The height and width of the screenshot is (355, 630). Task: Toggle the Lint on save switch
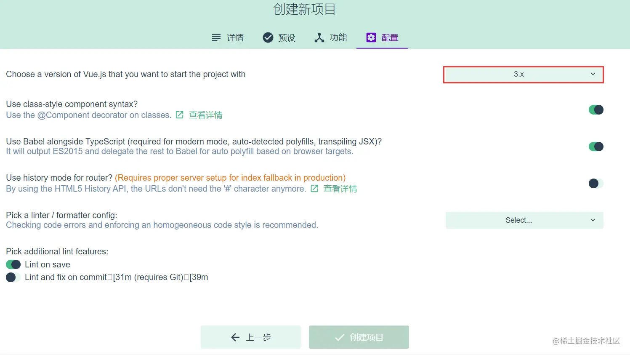pos(13,264)
